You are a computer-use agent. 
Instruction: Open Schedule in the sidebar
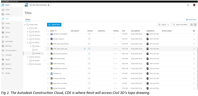8,55
